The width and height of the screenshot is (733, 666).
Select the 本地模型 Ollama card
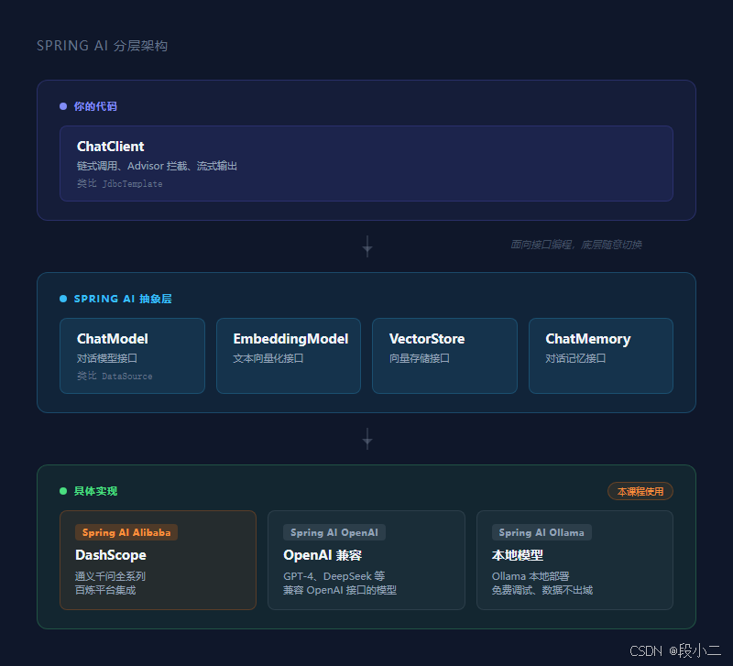click(574, 560)
